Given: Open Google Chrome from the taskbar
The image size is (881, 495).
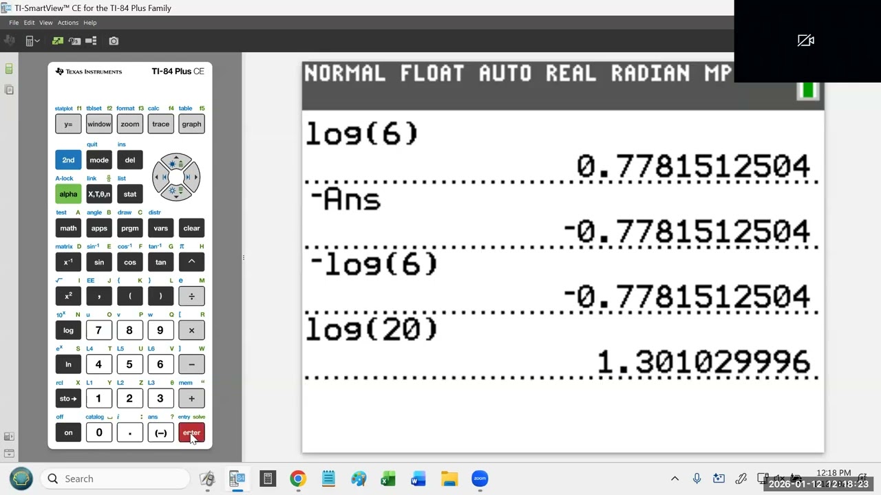Looking at the screenshot, I should [x=298, y=478].
